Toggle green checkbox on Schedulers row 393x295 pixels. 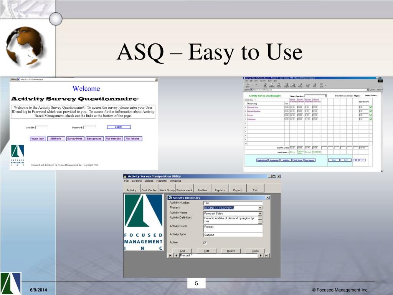(x=371, y=119)
